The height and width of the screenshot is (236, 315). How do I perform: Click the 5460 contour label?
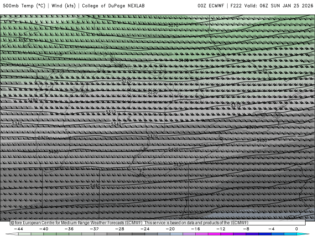click(95, 185)
